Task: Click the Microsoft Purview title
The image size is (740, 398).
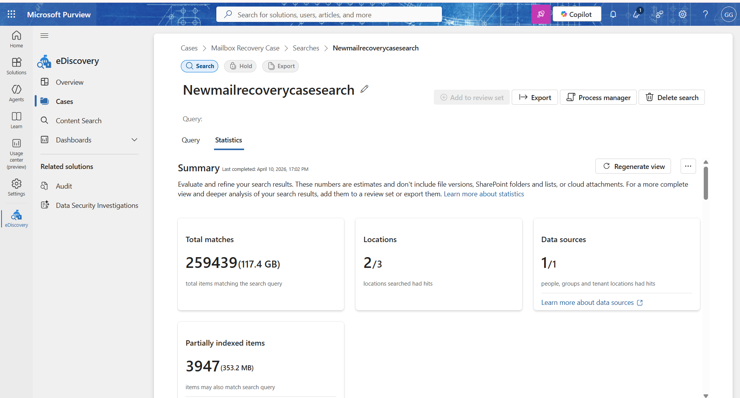Action: point(59,15)
